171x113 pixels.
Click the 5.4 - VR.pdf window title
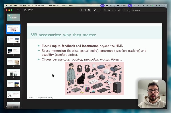pyautogui.click(x=28, y=9)
